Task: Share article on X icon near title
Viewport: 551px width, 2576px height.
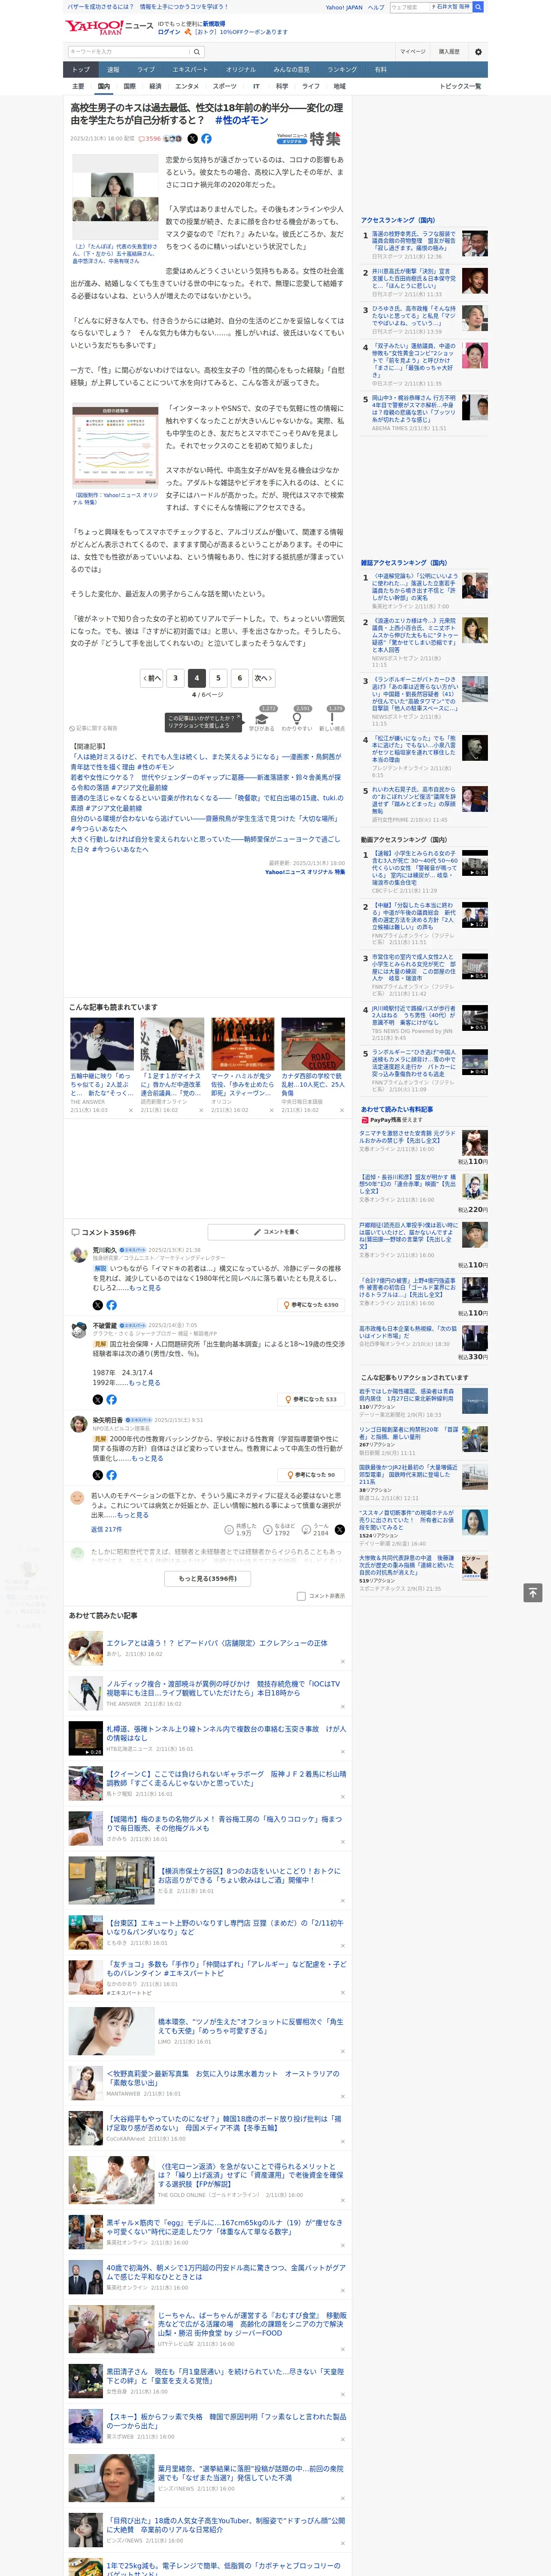Action: [193, 139]
